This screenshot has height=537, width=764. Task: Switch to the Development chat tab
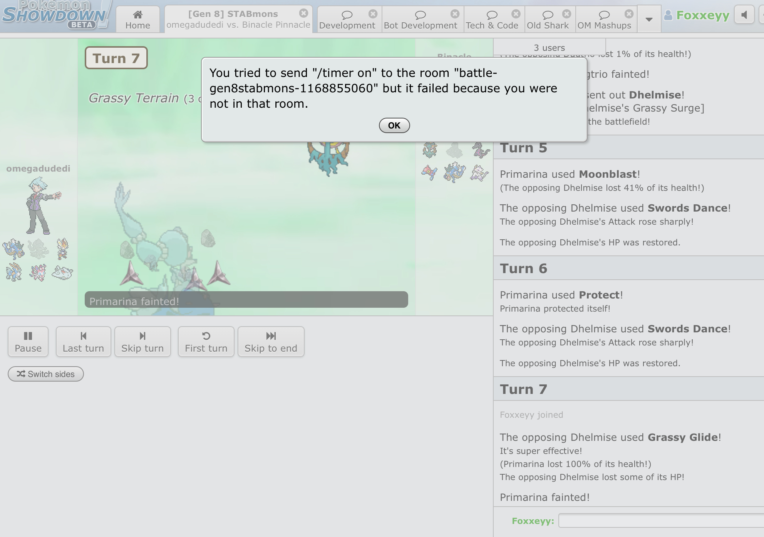(x=347, y=20)
